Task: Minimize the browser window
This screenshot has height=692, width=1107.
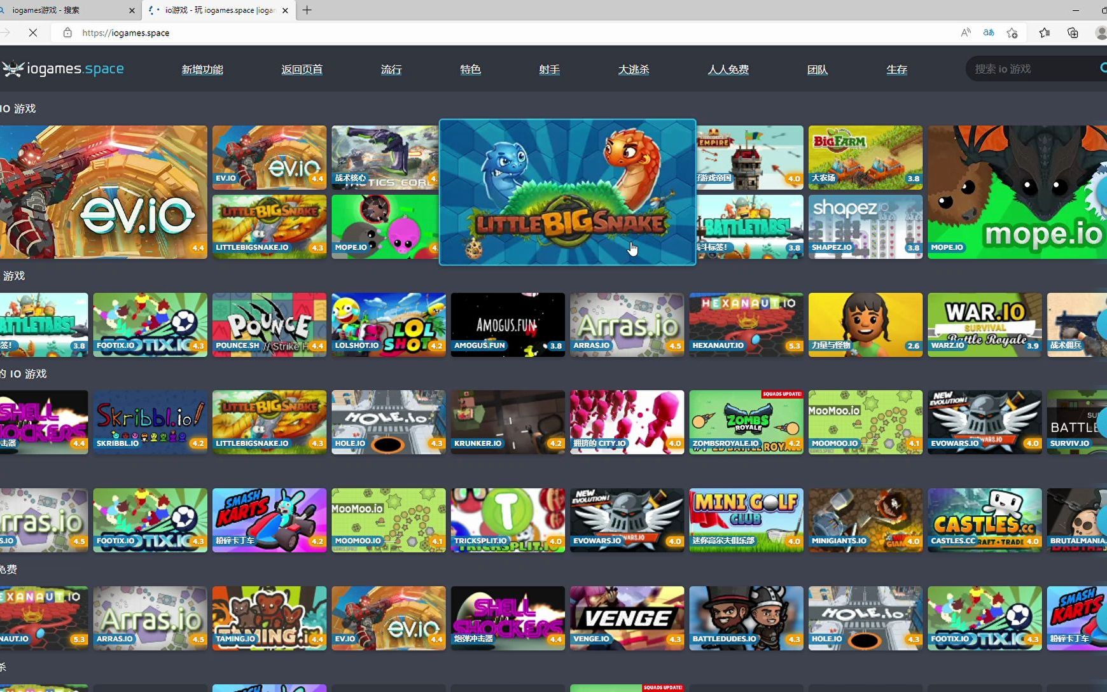Action: coord(1076,10)
